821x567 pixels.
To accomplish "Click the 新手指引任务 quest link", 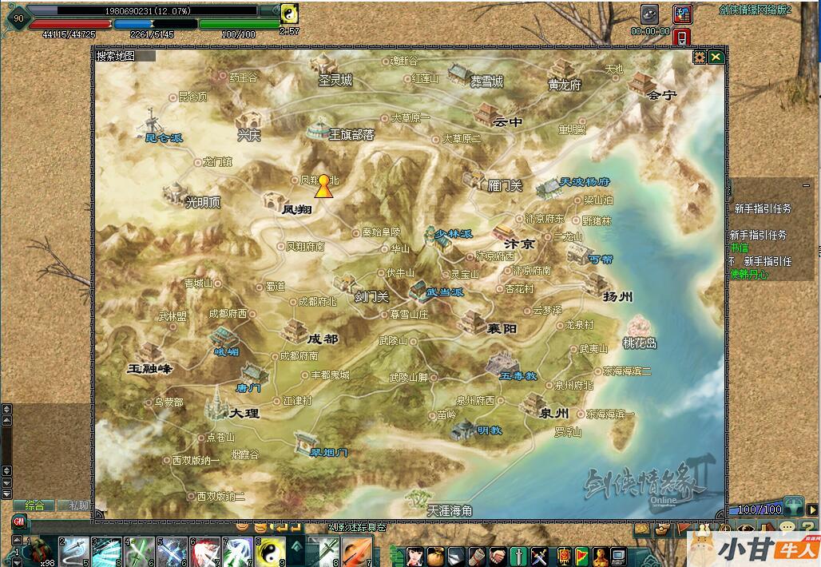I will (x=763, y=208).
